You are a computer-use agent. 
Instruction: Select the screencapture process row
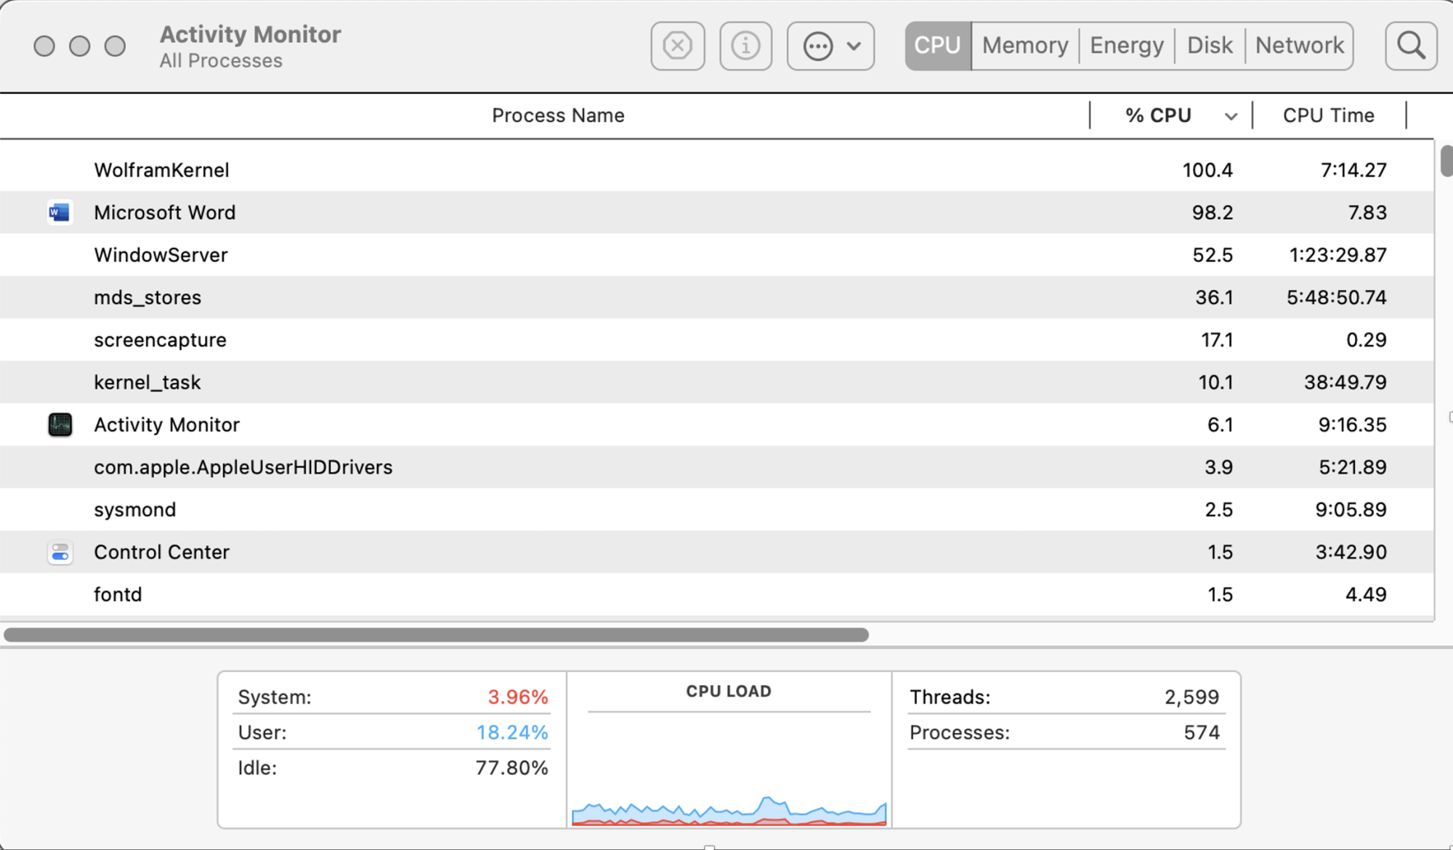click(717, 340)
